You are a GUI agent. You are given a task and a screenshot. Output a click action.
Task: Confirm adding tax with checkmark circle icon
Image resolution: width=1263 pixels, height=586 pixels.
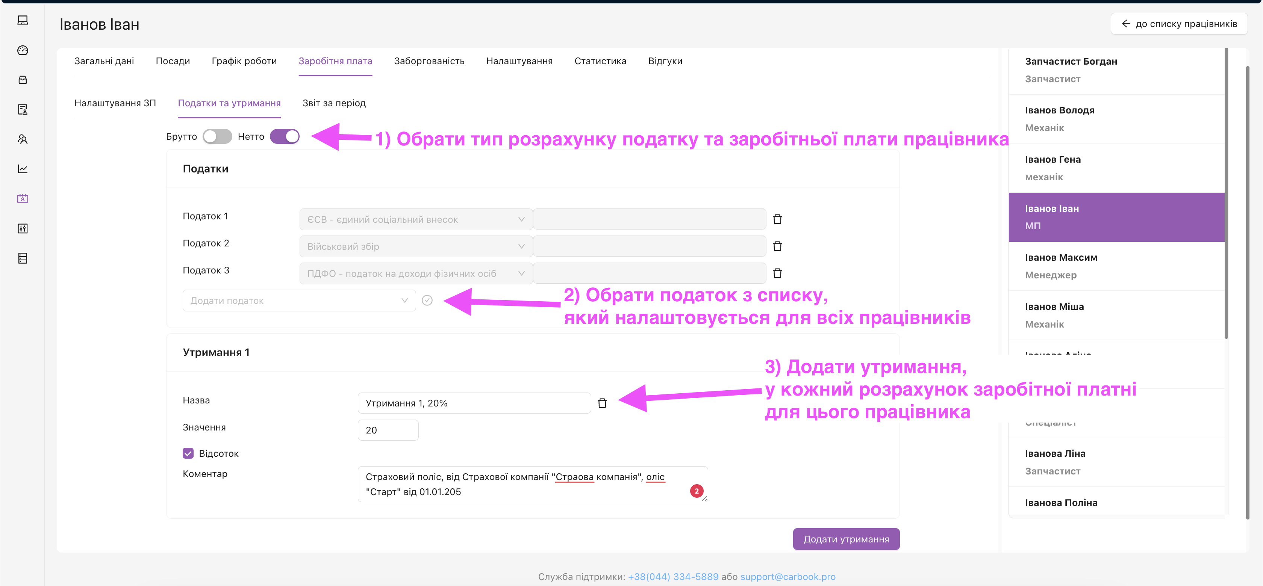click(427, 301)
